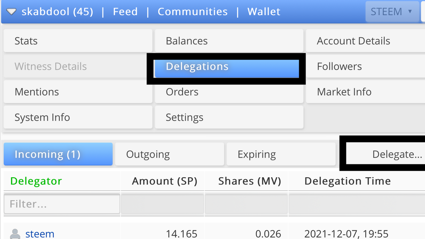This screenshot has height=239, width=425.
Task: Select the Balances section
Action: [229, 41]
